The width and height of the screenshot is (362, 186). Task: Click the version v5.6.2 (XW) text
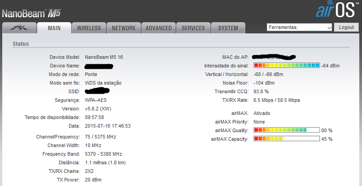(98, 109)
